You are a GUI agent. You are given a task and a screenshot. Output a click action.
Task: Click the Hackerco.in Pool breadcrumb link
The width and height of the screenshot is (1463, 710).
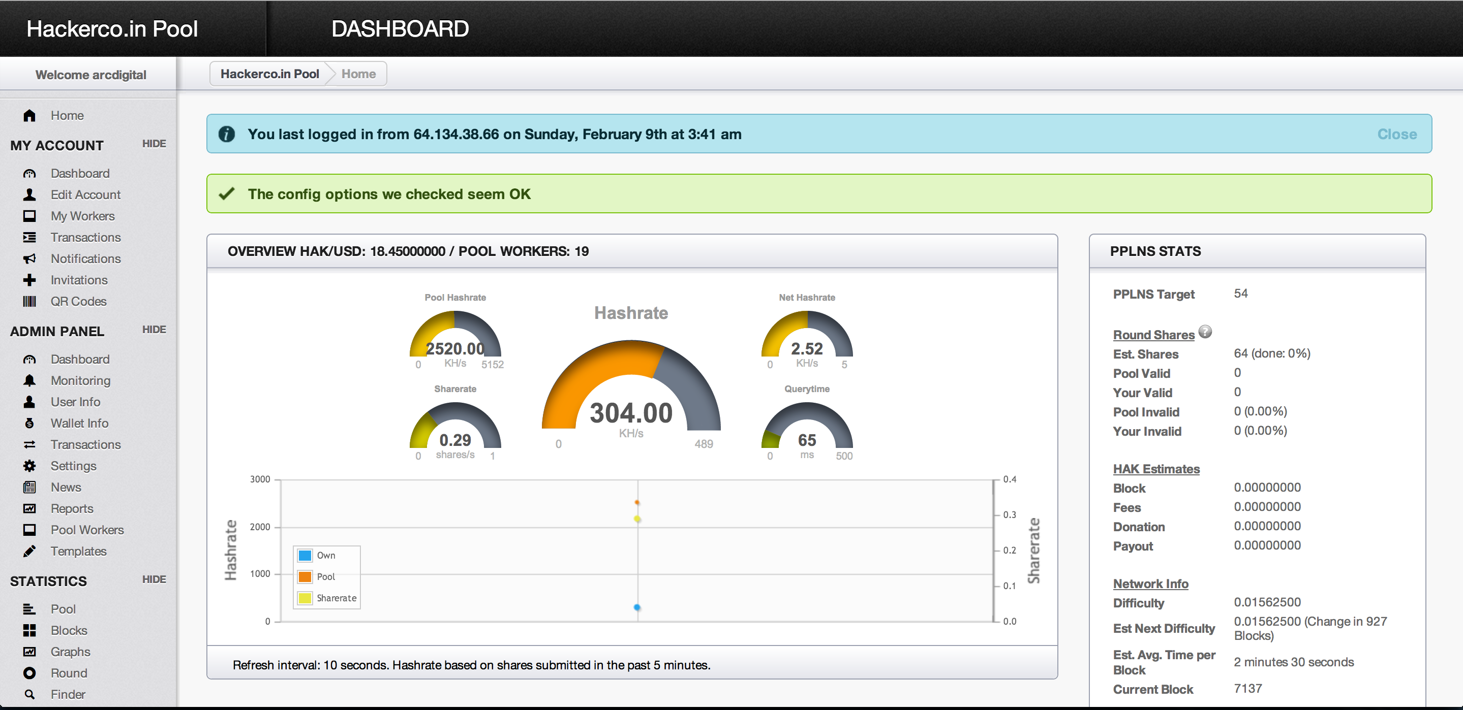tap(269, 74)
